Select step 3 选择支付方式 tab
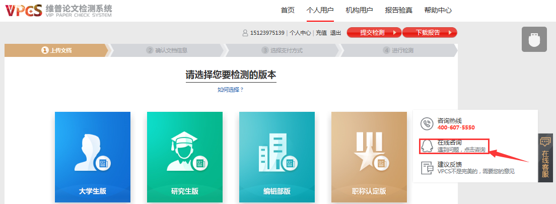This screenshot has width=556, height=204. (x=282, y=50)
